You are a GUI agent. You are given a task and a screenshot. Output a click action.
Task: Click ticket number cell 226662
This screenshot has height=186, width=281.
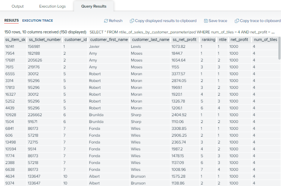coord(45,115)
